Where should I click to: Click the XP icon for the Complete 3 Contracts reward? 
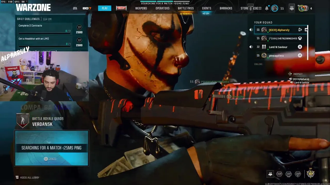(x=79, y=27)
